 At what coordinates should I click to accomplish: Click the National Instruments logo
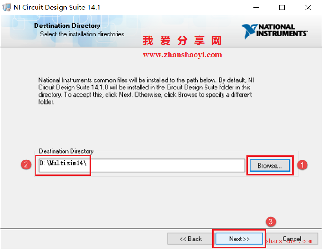click(x=275, y=31)
